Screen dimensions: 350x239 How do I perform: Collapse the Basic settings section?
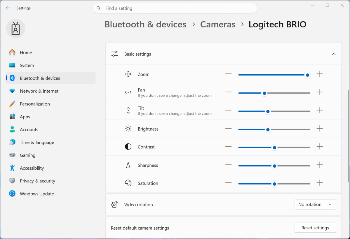point(334,54)
